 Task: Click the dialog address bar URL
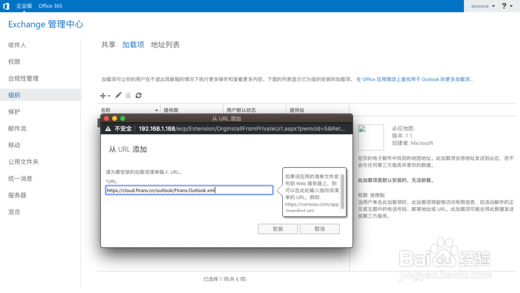241,129
